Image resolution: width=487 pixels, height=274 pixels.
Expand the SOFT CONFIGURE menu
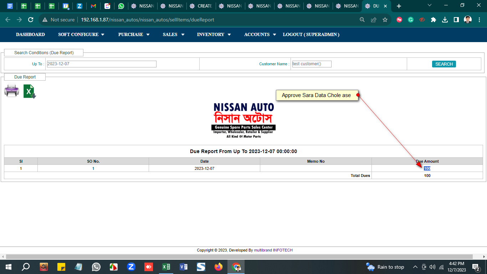81,35
